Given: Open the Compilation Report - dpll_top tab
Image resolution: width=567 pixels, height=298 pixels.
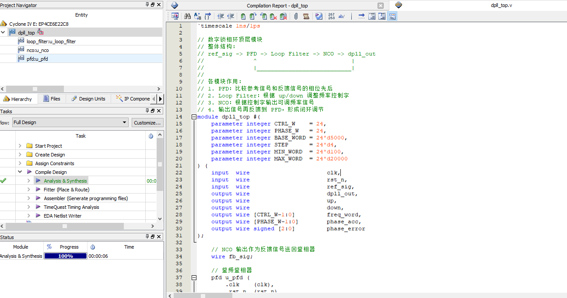Looking at the screenshot, I should coord(278,6).
